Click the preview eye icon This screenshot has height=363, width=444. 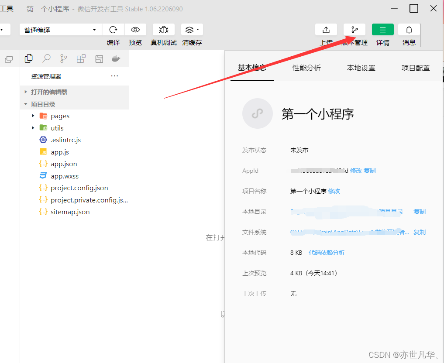[135, 30]
